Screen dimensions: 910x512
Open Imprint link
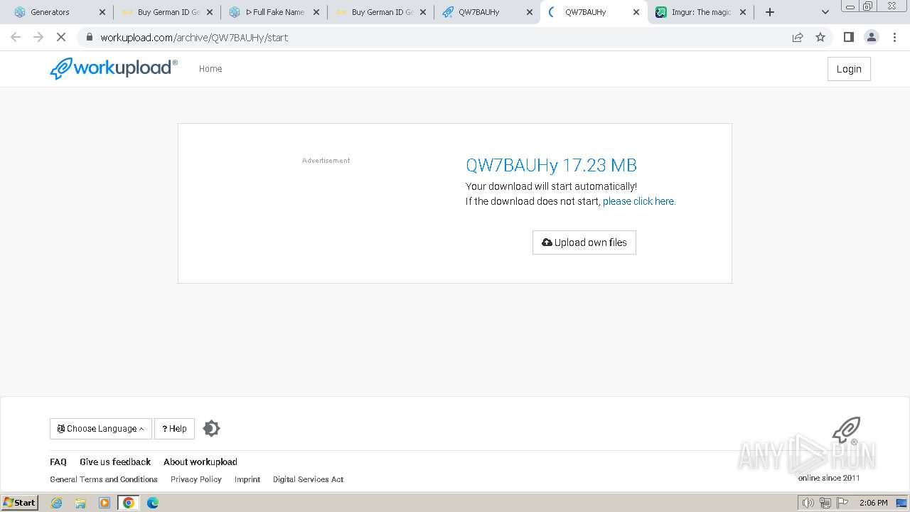point(247,479)
